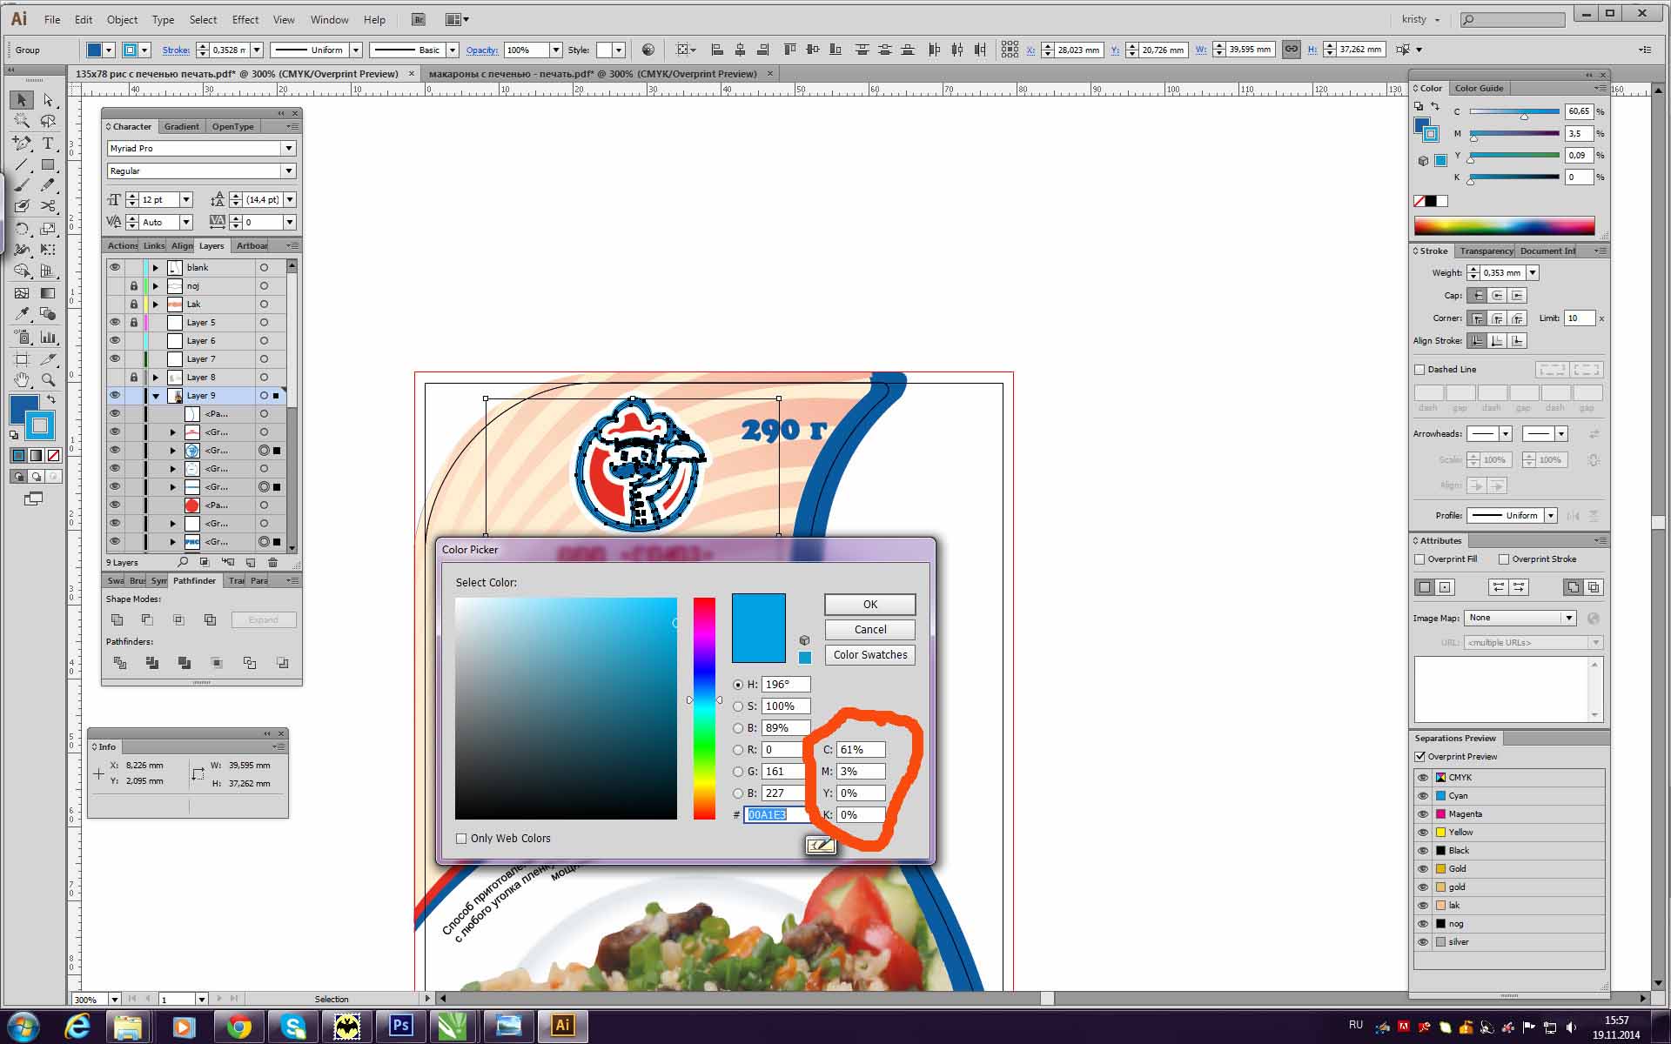This screenshot has height=1044, width=1671.
Task: Open the Regular font style dropdown
Action: 289,171
